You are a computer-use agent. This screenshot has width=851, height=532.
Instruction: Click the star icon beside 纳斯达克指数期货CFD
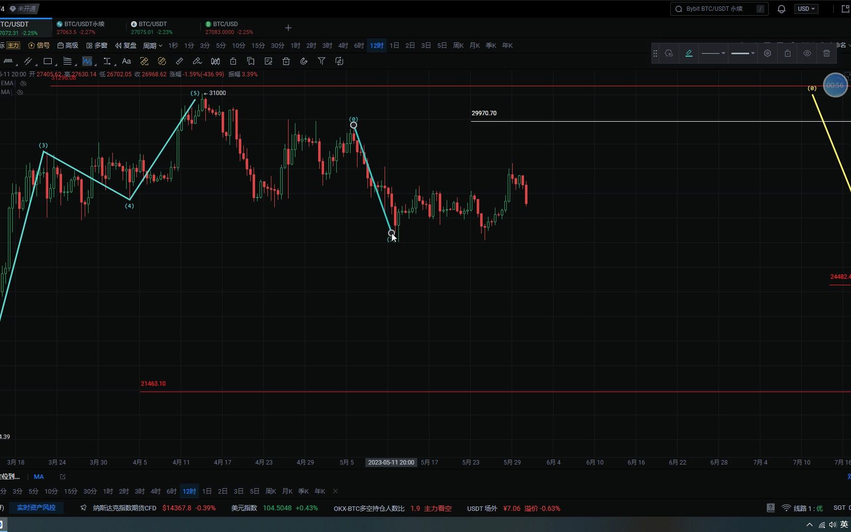coord(84,508)
